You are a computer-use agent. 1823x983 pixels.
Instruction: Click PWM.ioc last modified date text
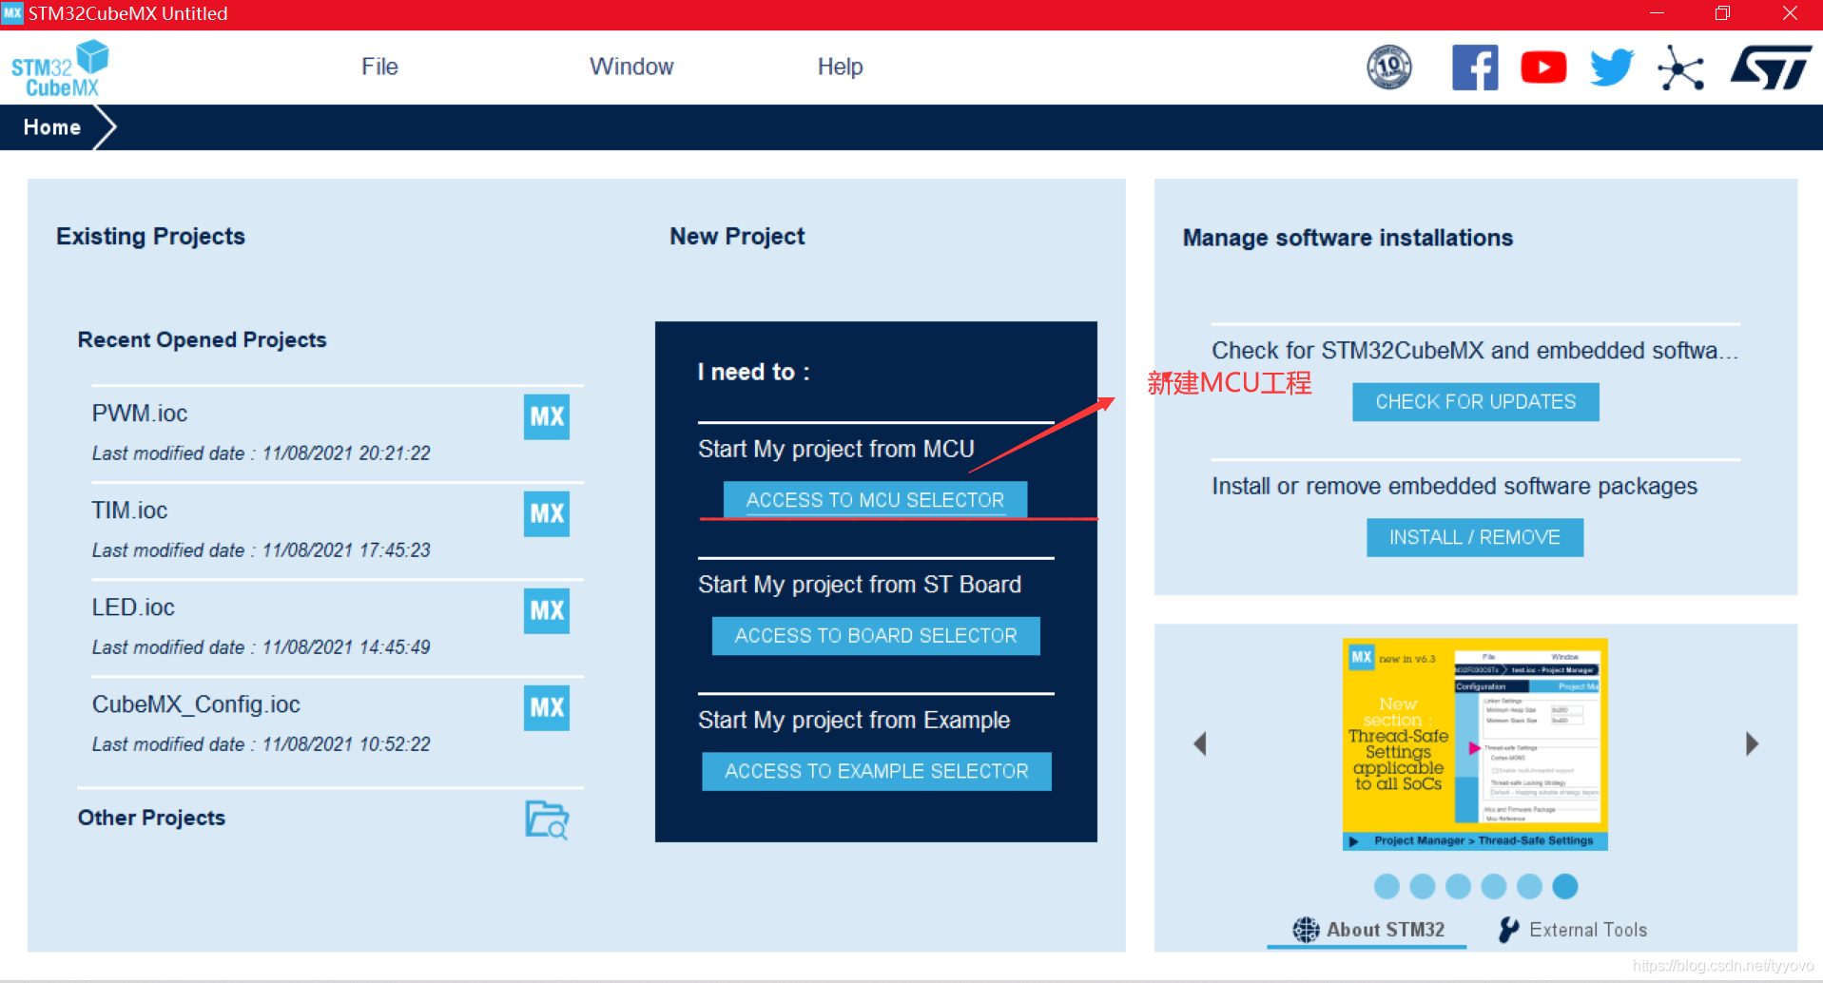click(262, 453)
